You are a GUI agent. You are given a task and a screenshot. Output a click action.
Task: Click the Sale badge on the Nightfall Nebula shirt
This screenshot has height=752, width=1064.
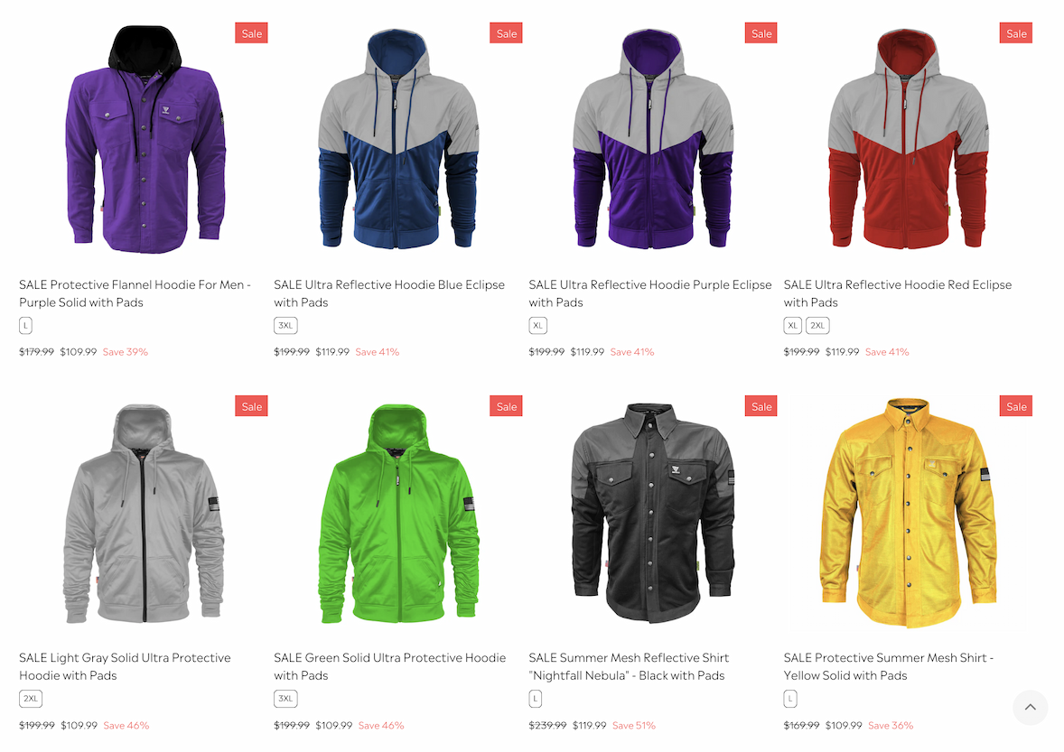coord(761,406)
